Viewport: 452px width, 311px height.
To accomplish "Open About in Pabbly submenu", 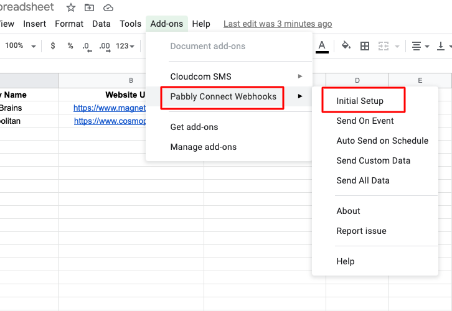I will tap(375, 211).
